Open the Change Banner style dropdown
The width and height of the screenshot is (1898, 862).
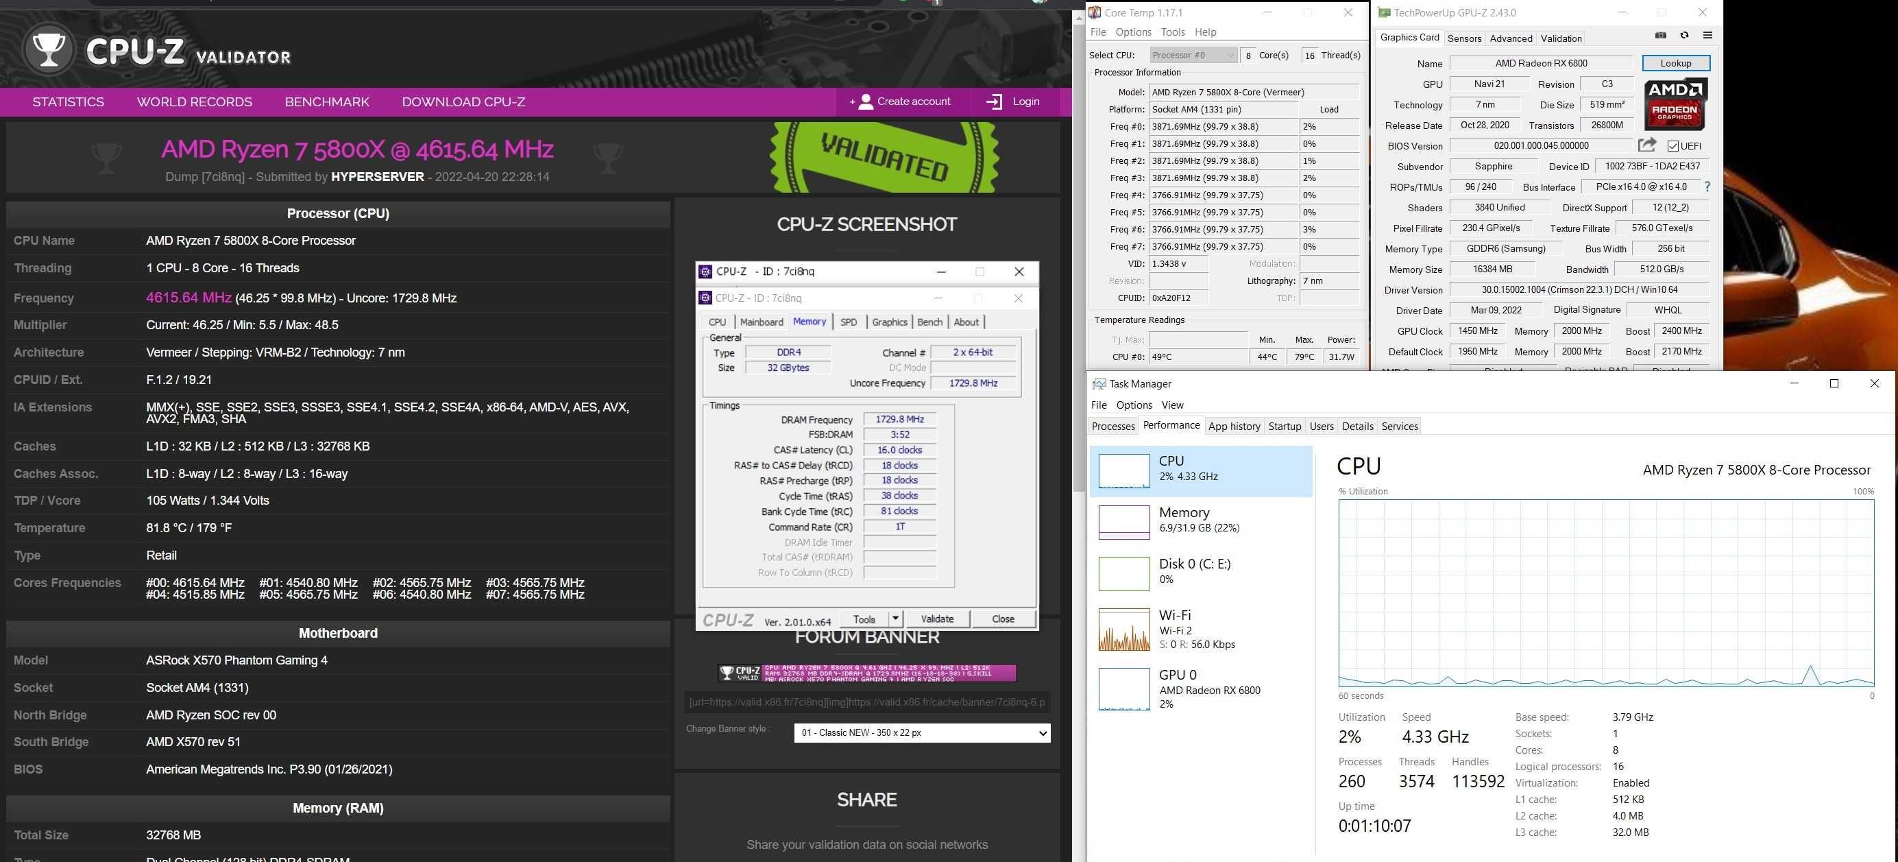pos(922,732)
